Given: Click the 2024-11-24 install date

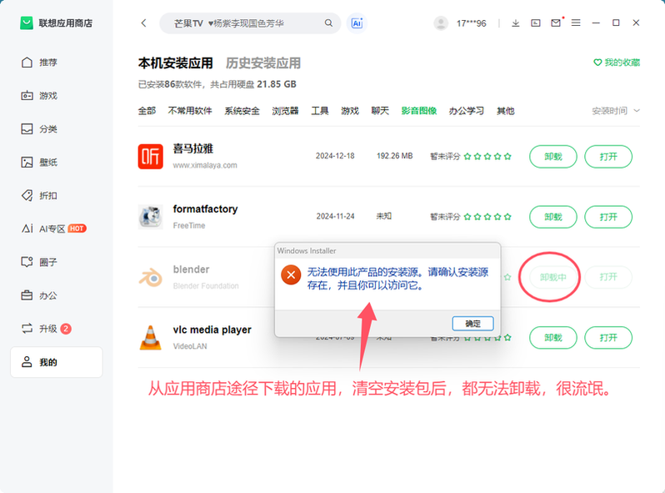Looking at the screenshot, I should tap(335, 216).
